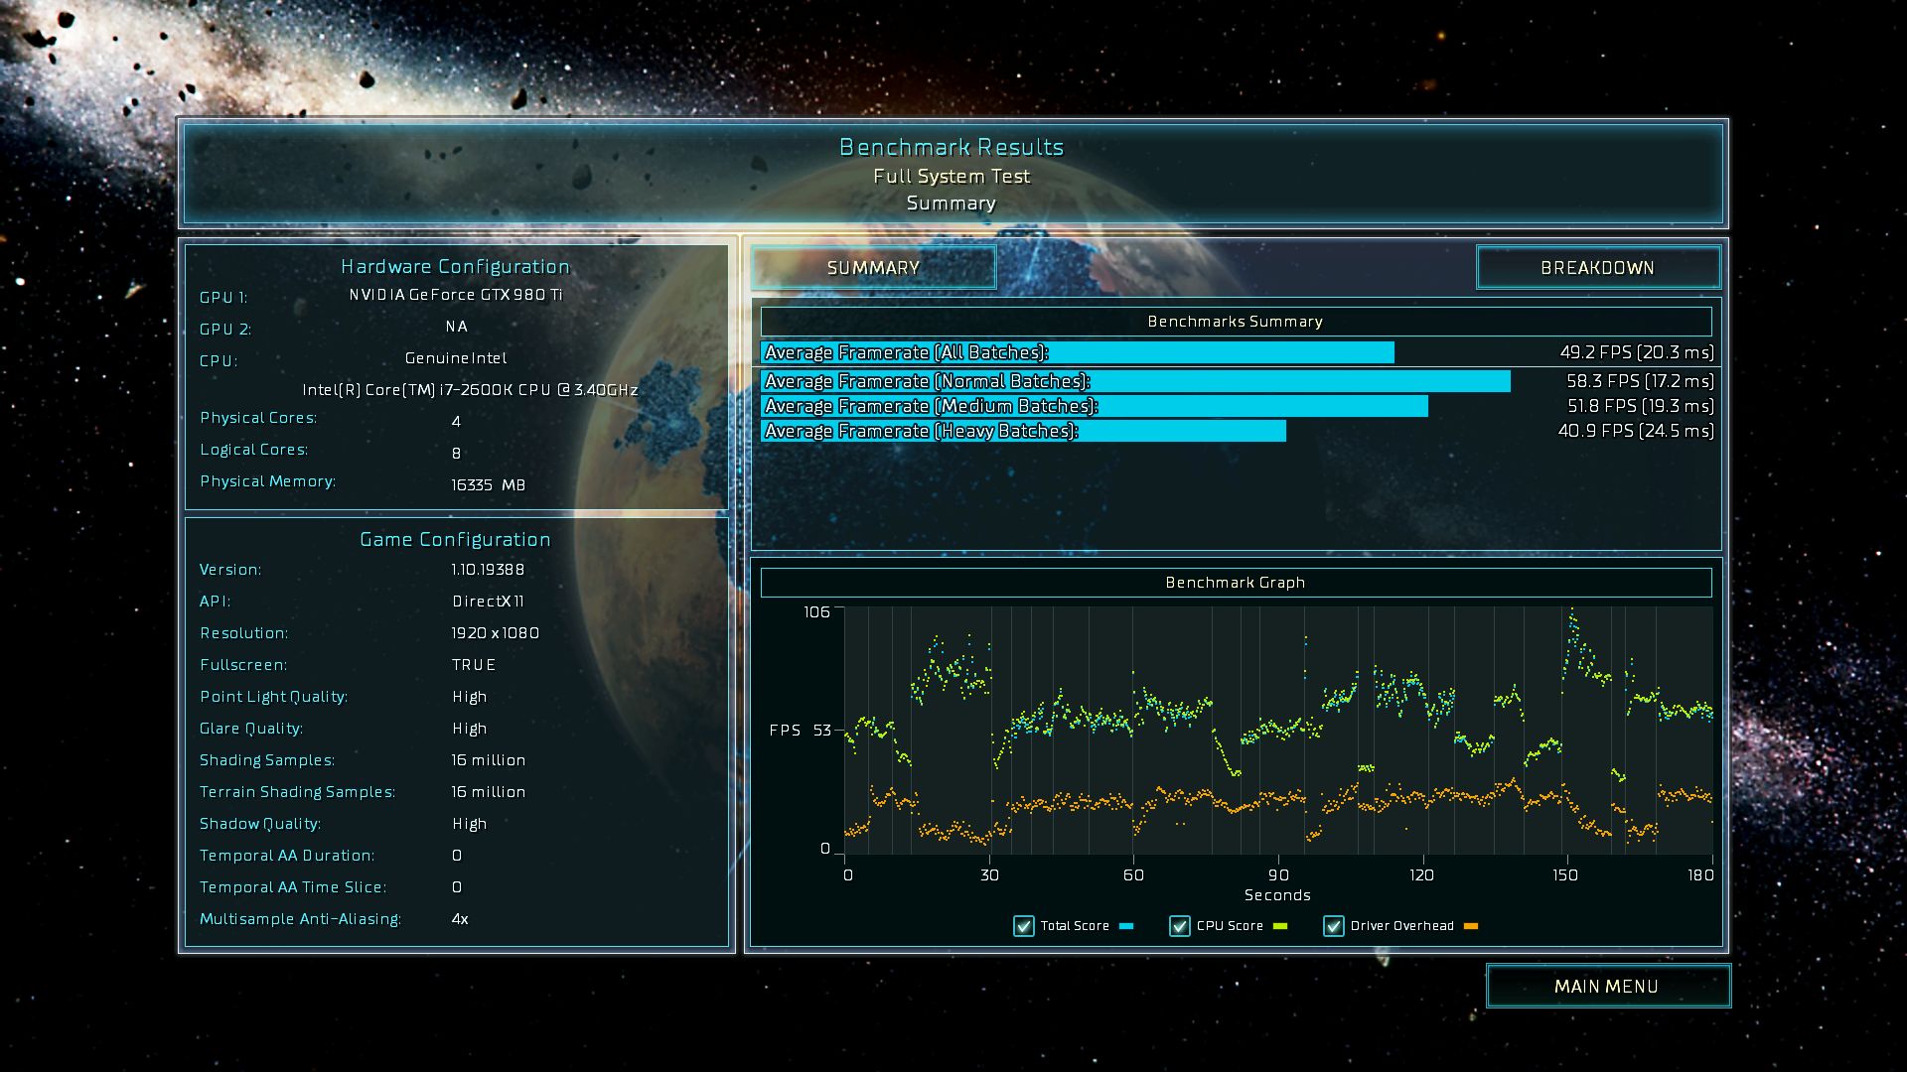Image resolution: width=1907 pixels, height=1072 pixels.
Task: Click NVIDIA GeForce GTX 980 Ti text
Action: click(456, 295)
